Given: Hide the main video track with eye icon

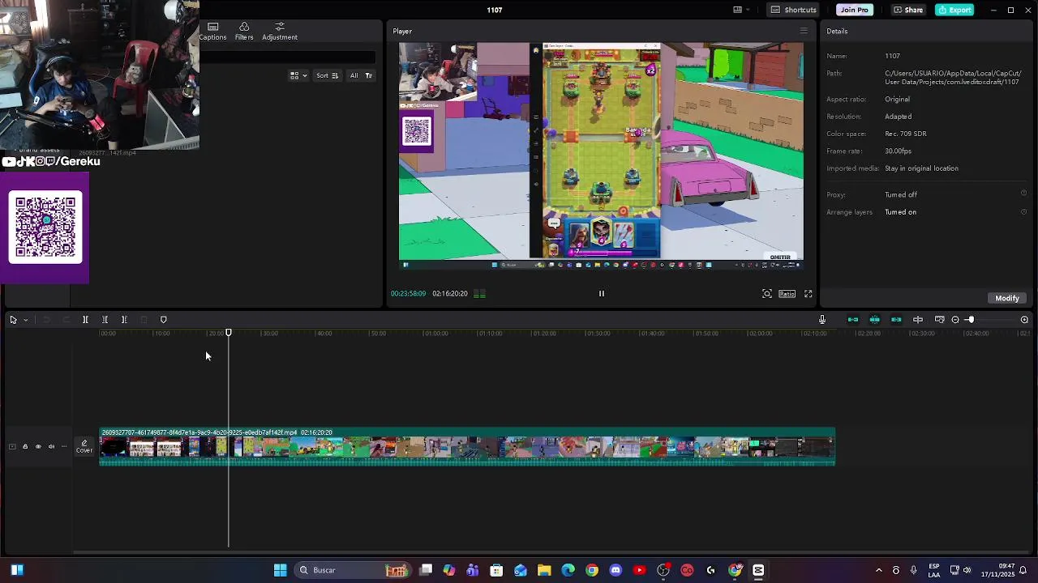Looking at the screenshot, I should [38, 446].
